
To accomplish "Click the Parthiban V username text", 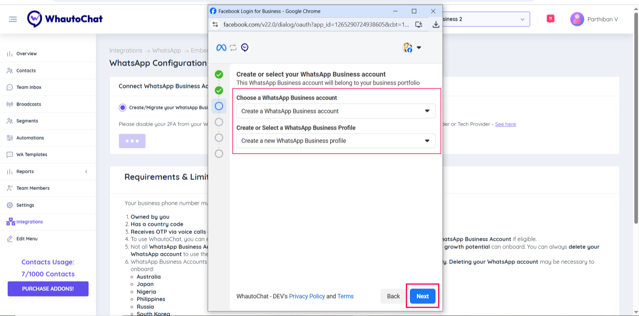I will 602,19.
